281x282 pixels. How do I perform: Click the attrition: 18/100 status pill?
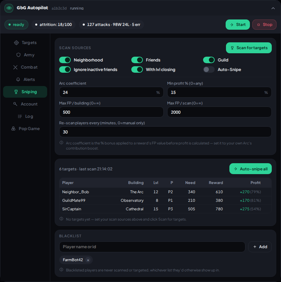pos(53,25)
